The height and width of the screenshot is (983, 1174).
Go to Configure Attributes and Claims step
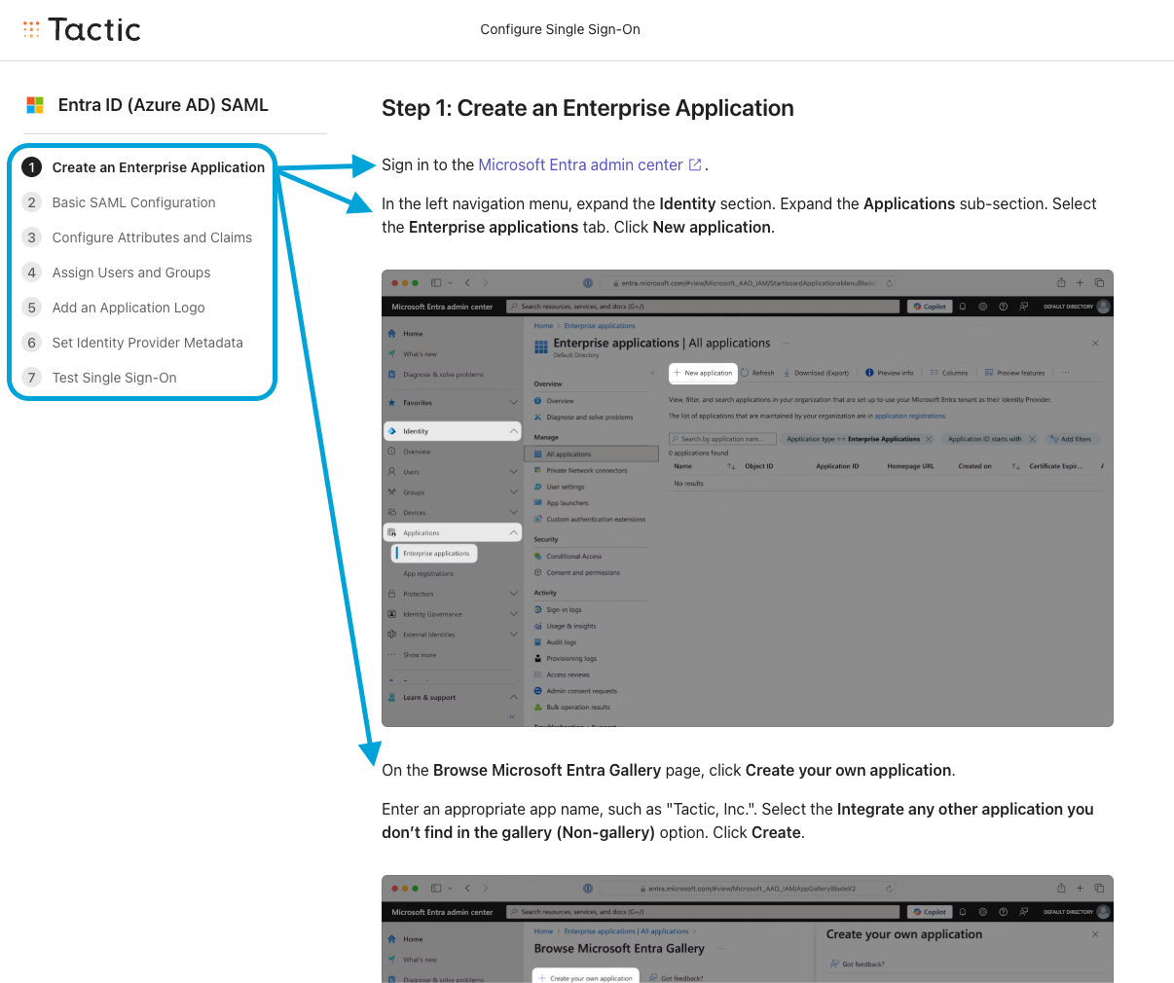(152, 237)
